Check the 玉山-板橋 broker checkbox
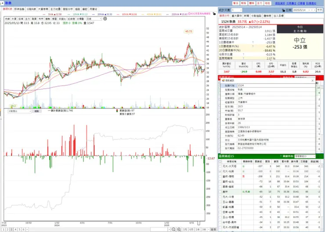Viewport: 325px width, 232px height. (x=220, y=217)
